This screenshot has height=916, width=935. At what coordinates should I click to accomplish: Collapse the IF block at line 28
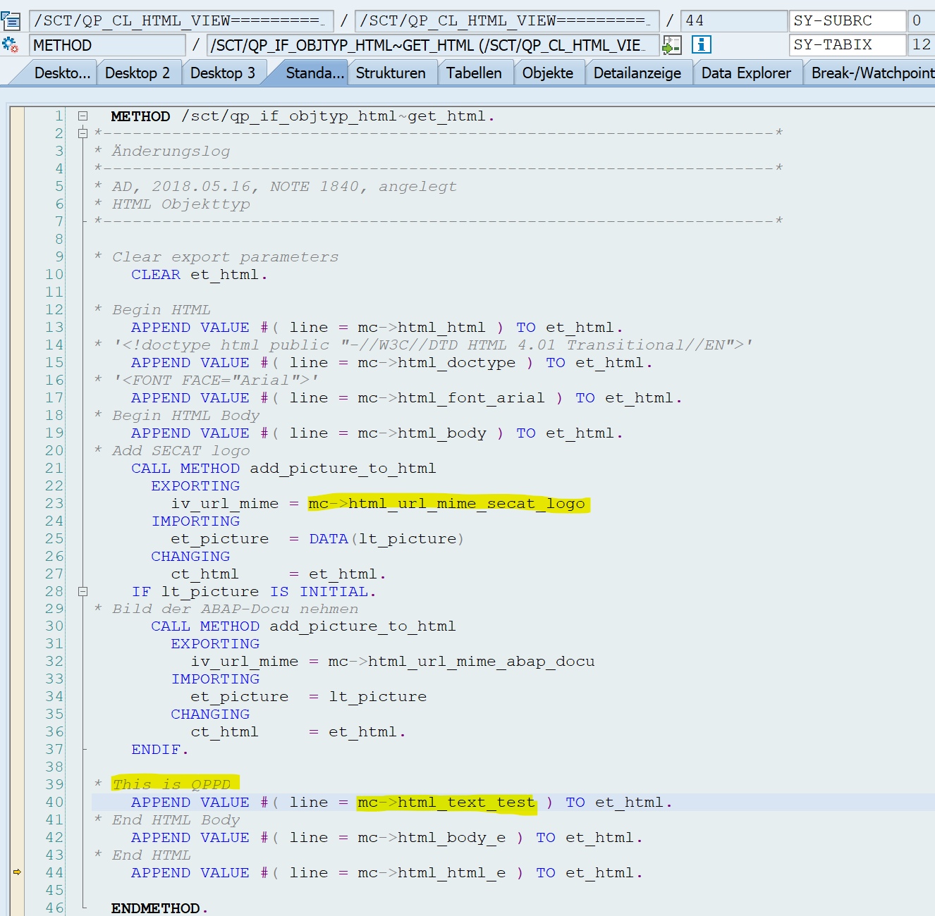pyautogui.click(x=82, y=591)
